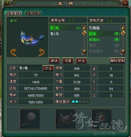Click the 解除管制 button
This screenshot has height=137, width=131.
click(x=117, y=60)
